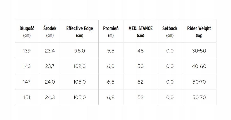Viewport: 231px width, 120px height.
Task: Select the 151 length cell
Action: tap(27, 97)
